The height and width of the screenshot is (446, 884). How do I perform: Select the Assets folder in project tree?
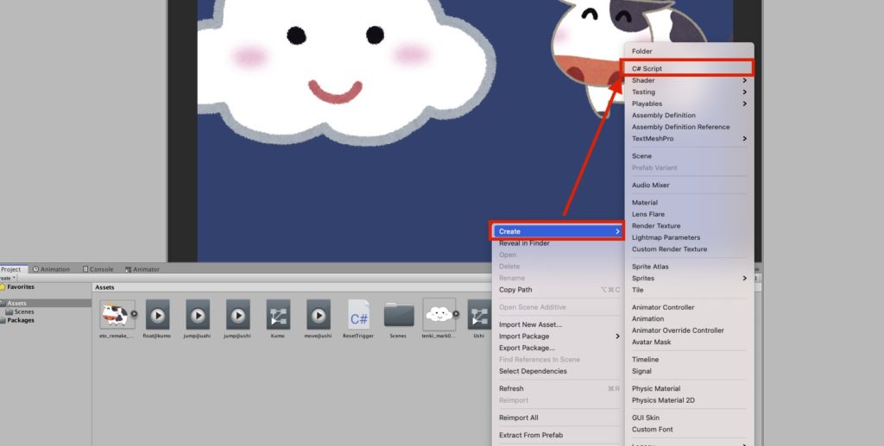tap(17, 303)
